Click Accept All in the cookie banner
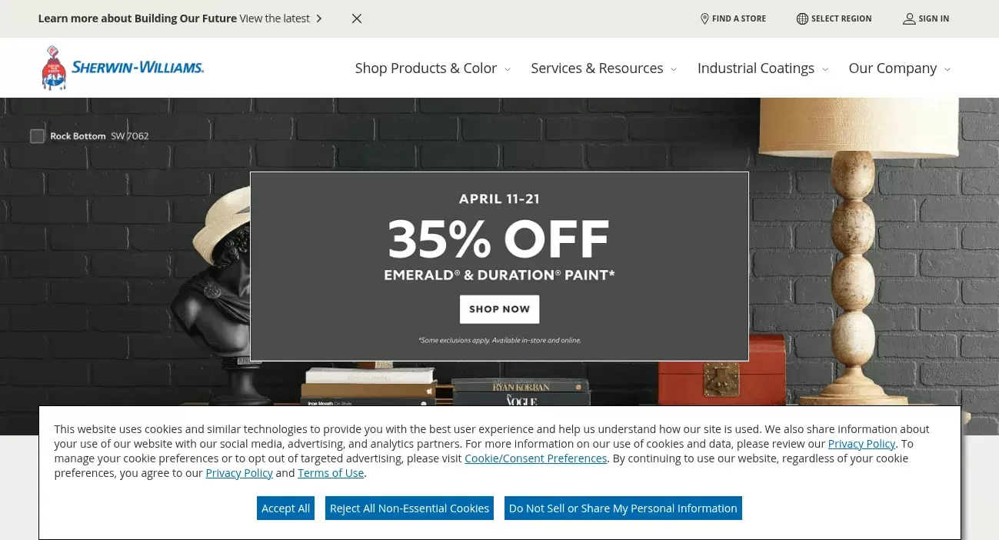The image size is (999, 540). (285, 508)
